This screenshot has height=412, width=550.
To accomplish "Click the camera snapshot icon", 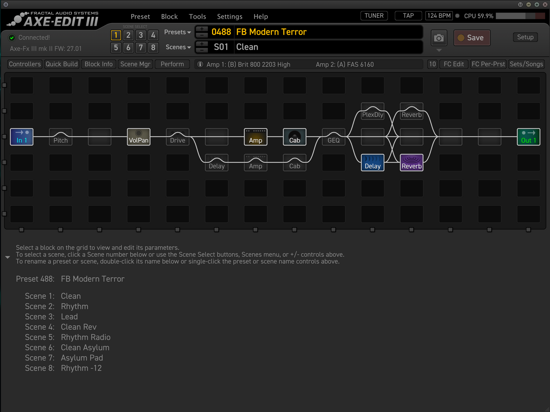I will point(439,38).
